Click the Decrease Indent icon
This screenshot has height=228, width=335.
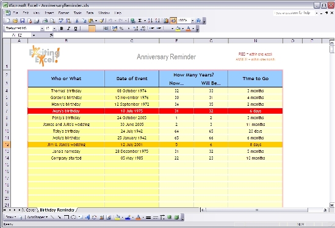coord(152,29)
